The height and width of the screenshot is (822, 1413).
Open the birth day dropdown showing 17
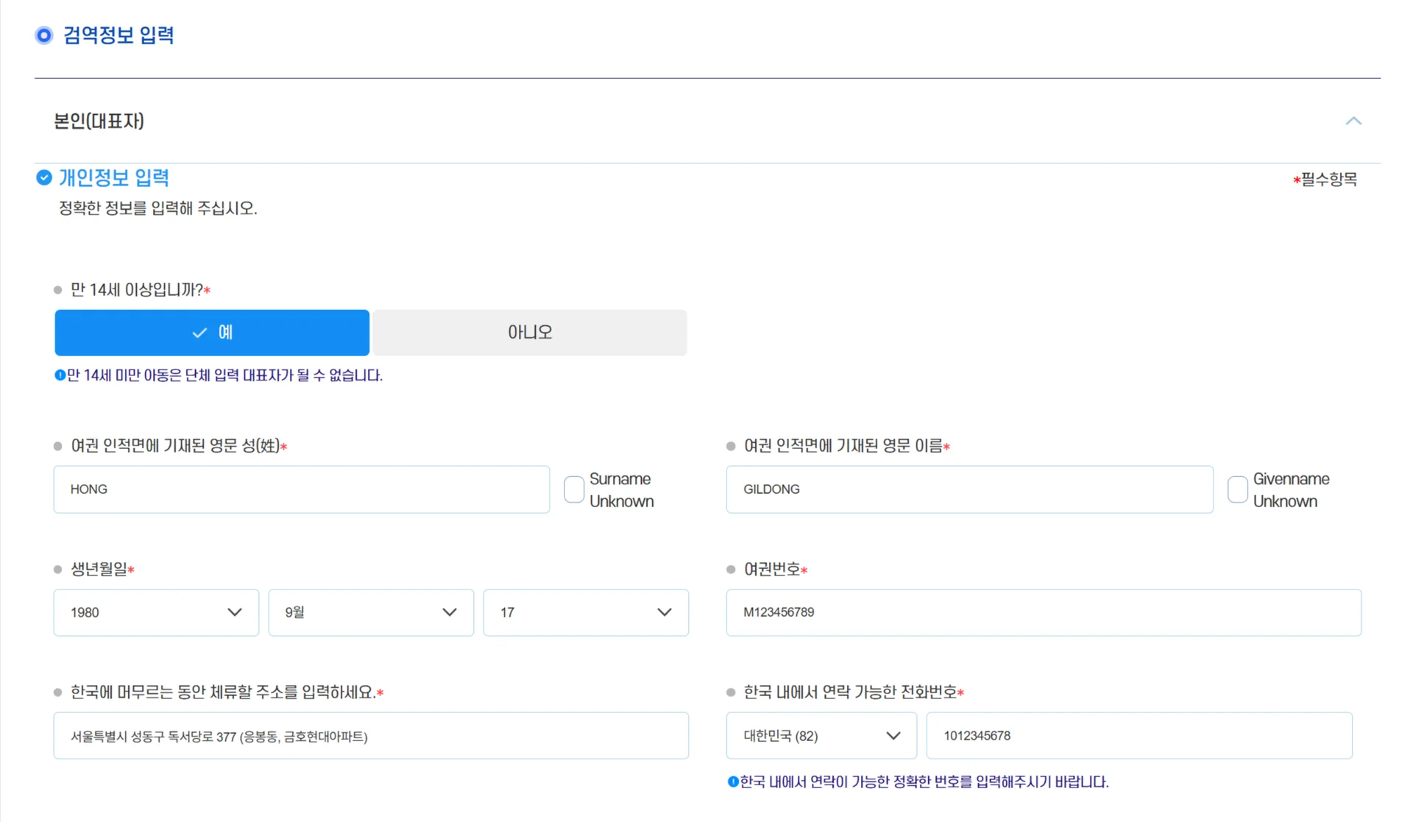point(586,612)
